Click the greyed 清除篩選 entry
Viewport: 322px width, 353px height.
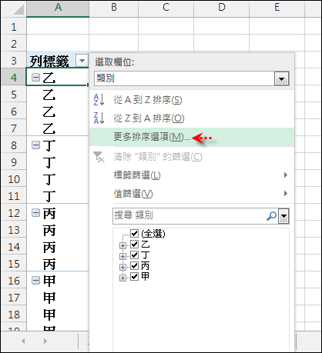coord(191,157)
